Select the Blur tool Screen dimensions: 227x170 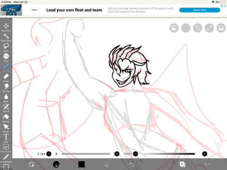tap(6, 98)
